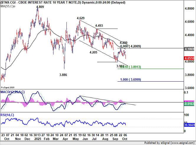Select the MA(55,C)e indicator label
Viewport: 196px width, 145px height.
pyautogui.click(x=8, y=6)
